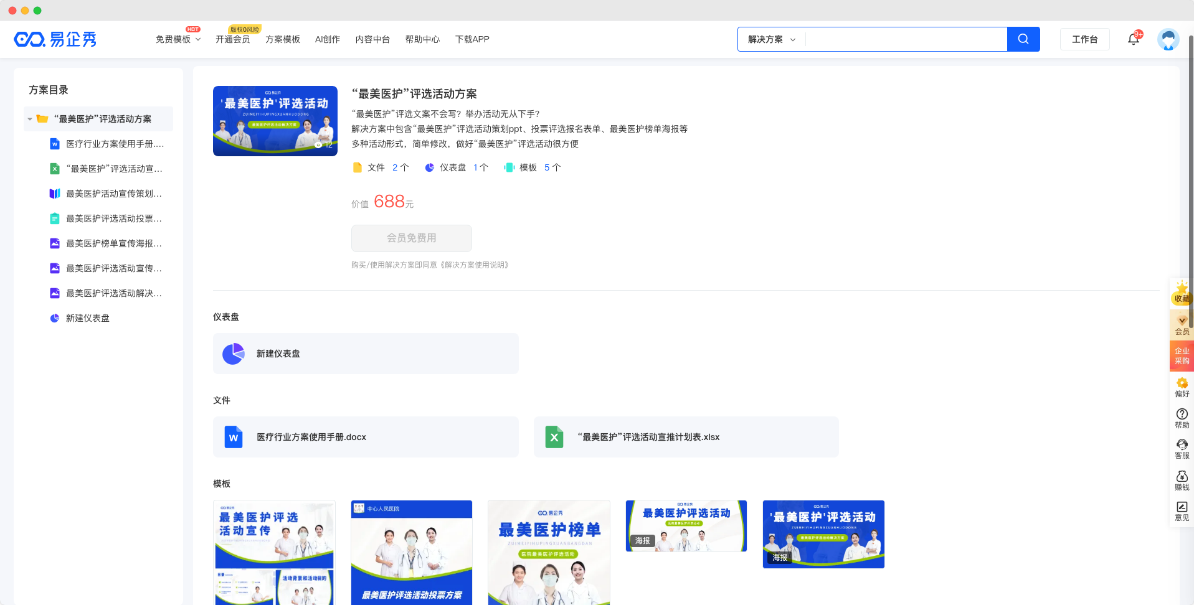The width and height of the screenshot is (1194, 605).
Task: Open 最美医护评选活动宣传 template thumbnail
Action: (274, 552)
